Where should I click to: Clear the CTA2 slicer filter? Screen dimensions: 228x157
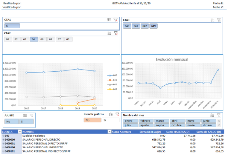(116, 33)
